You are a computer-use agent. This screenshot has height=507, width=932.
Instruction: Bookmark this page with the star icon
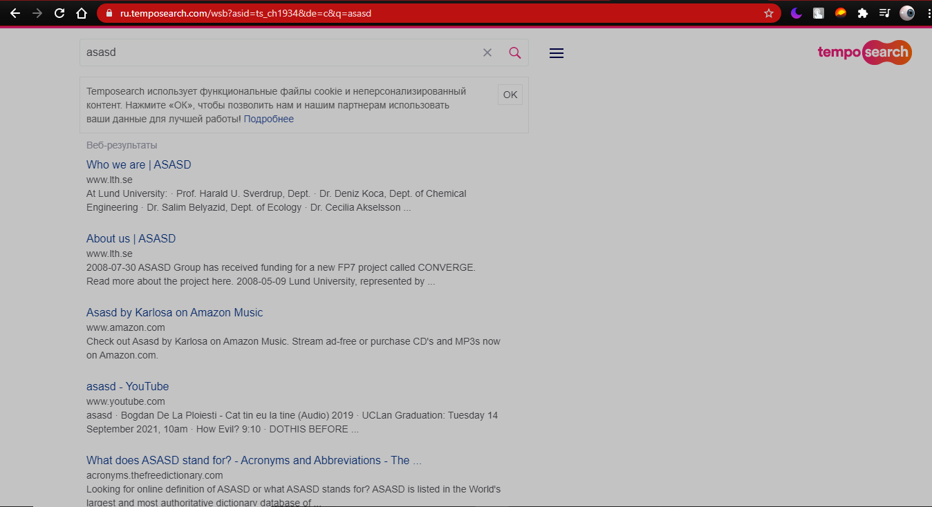[769, 13]
